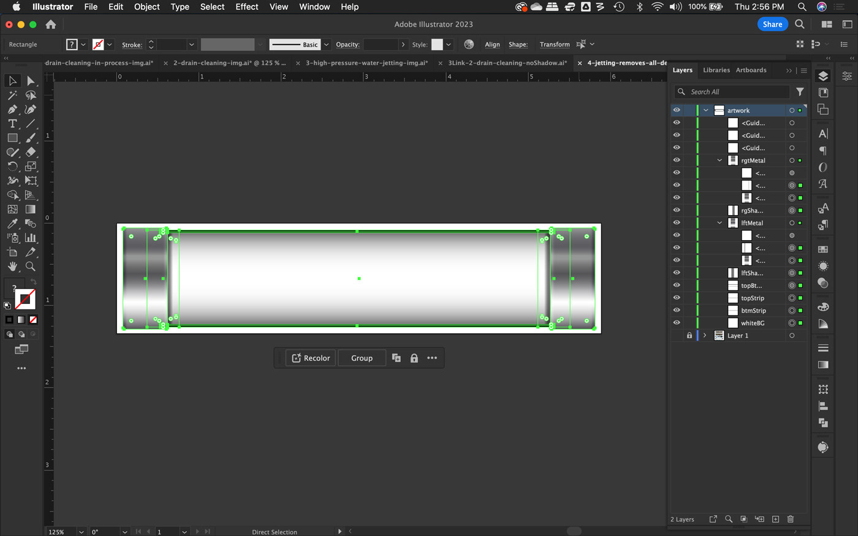The width and height of the screenshot is (858, 536).
Task: Click the Search All layers field
Action: pos(732,92)
